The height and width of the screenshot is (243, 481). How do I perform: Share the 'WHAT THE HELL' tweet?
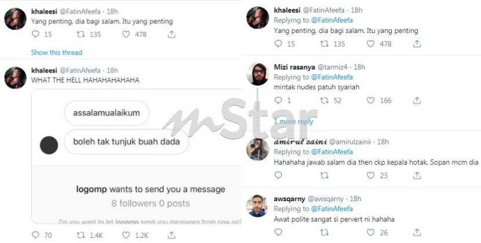(172, 235)
